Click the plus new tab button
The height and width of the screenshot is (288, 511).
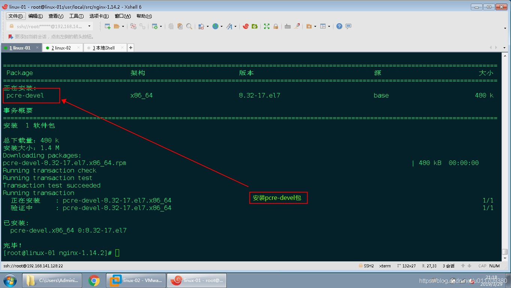click(131, 48)
